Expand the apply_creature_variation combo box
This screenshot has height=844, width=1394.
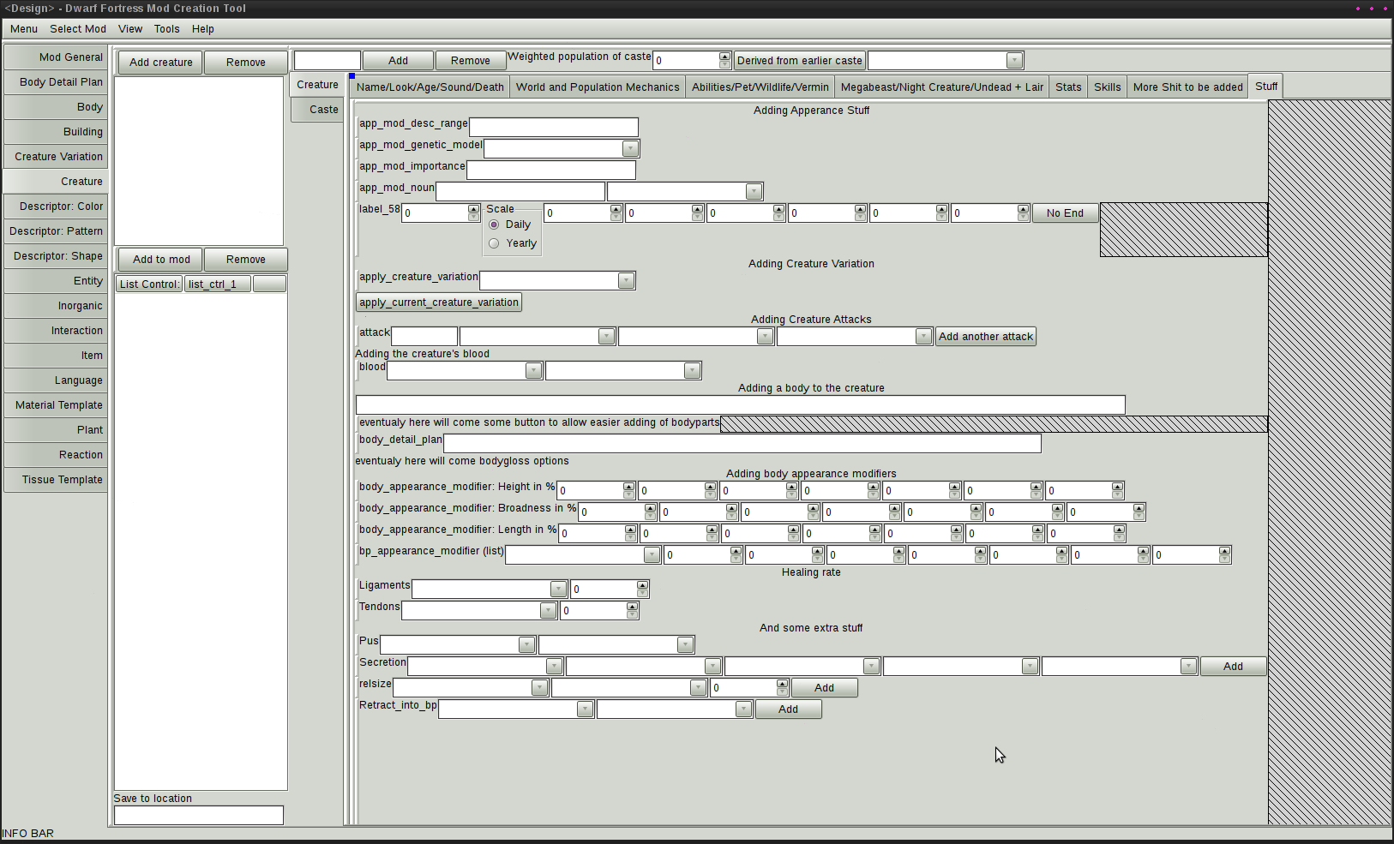tap(626, 281)
